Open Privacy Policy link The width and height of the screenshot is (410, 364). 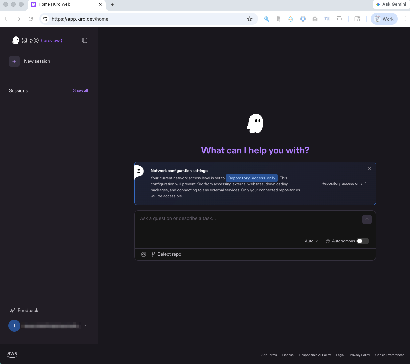coord(360,355)
